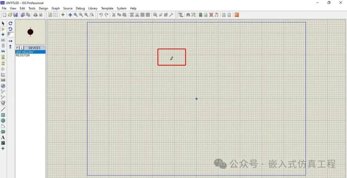Image resolution: width=347 pixels, height=178 pixels.
Task: Activate the Component Mode tool
Action: click(x=3, y=29)
